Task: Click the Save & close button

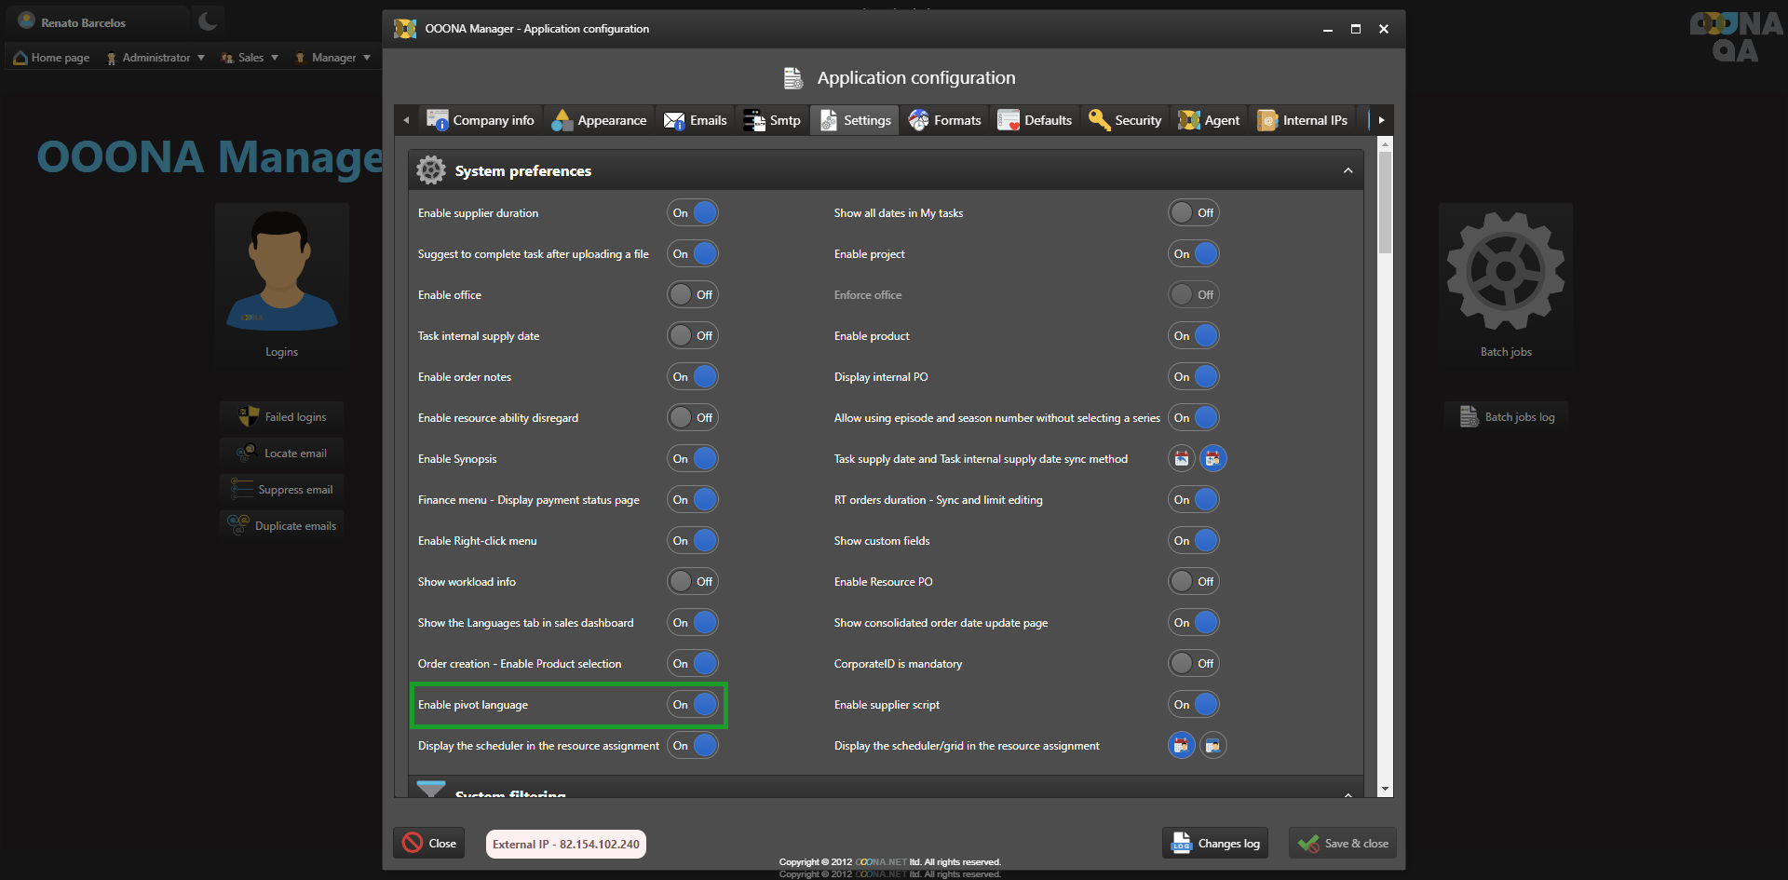Action: [1342, 844]
